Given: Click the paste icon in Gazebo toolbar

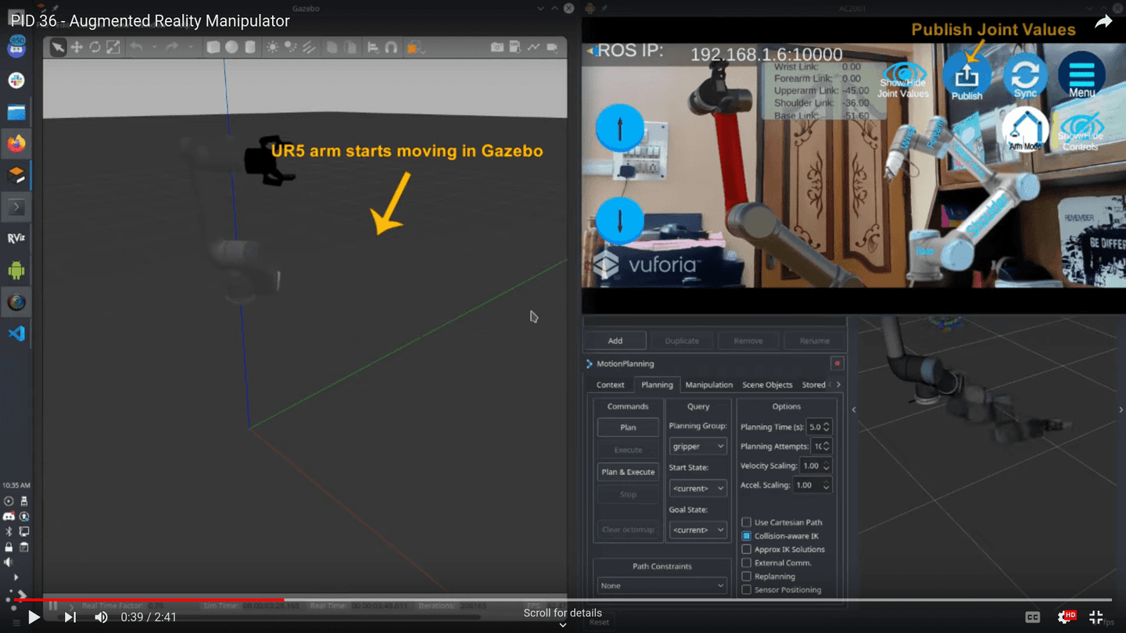Looking at the screenshot, I should (350, 48).
